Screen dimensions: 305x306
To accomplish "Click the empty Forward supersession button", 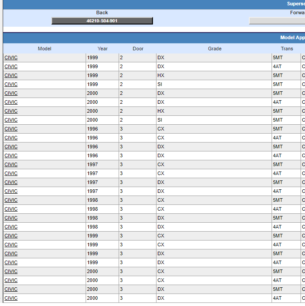I will [276, 21].
